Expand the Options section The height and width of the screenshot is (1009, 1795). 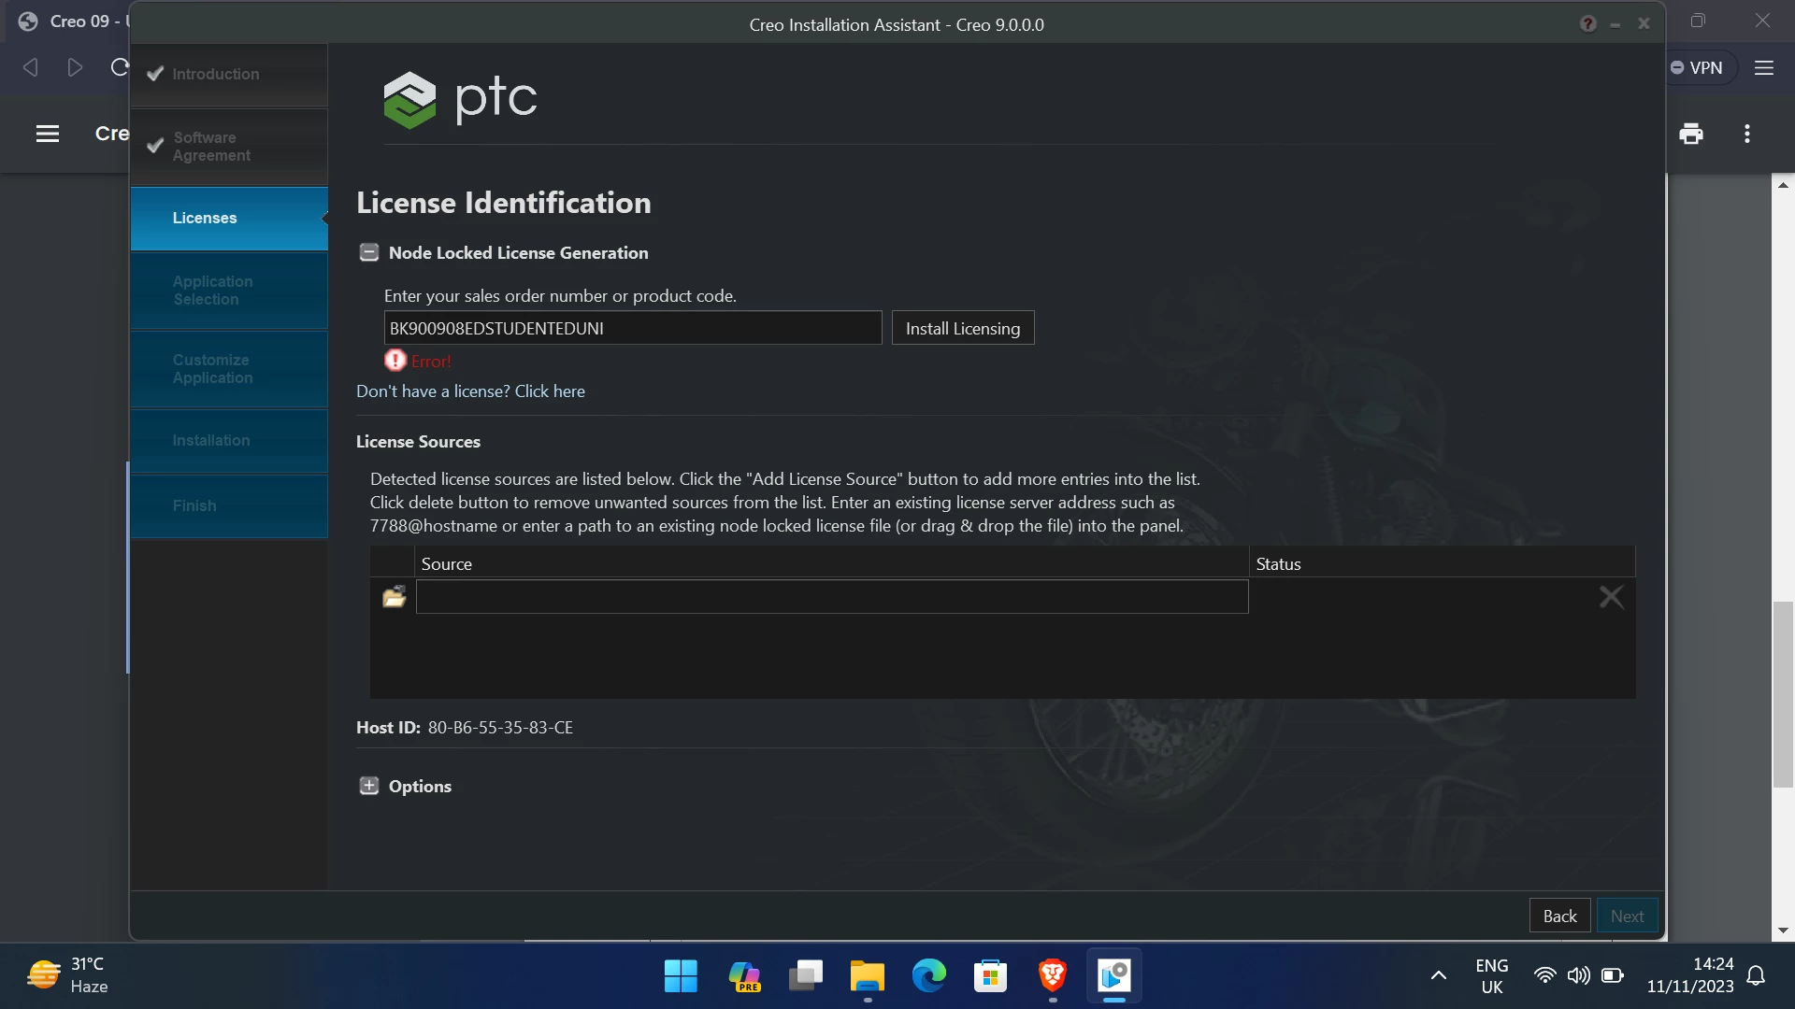[369, 786]
